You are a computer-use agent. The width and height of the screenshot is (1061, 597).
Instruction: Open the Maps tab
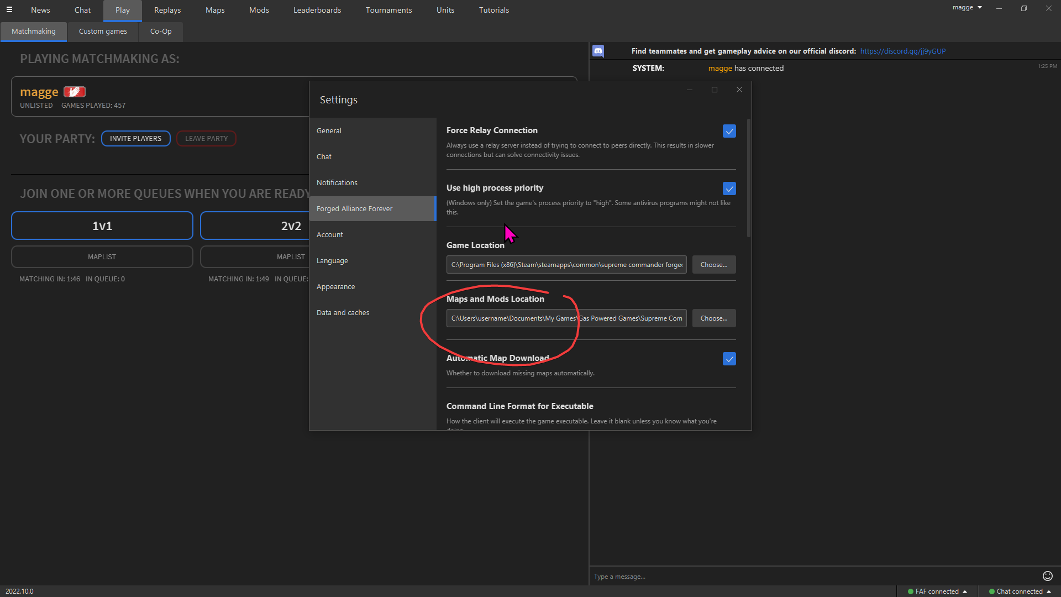pyautogui.click(x=215, y=10)
